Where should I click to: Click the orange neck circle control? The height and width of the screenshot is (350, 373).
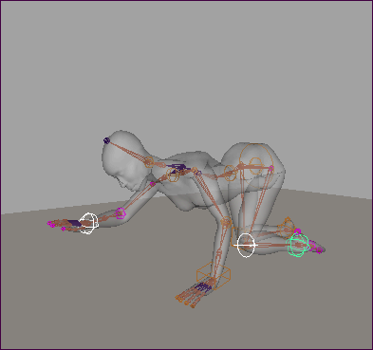[x=149, y=162]
